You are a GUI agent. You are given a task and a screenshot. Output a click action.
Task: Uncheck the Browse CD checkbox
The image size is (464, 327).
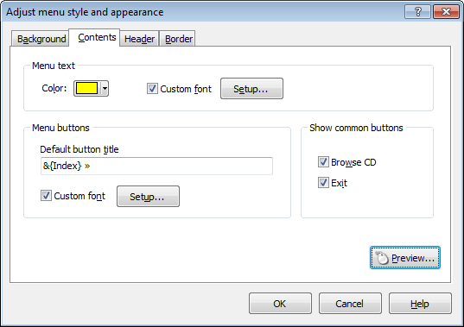(323, 162)
